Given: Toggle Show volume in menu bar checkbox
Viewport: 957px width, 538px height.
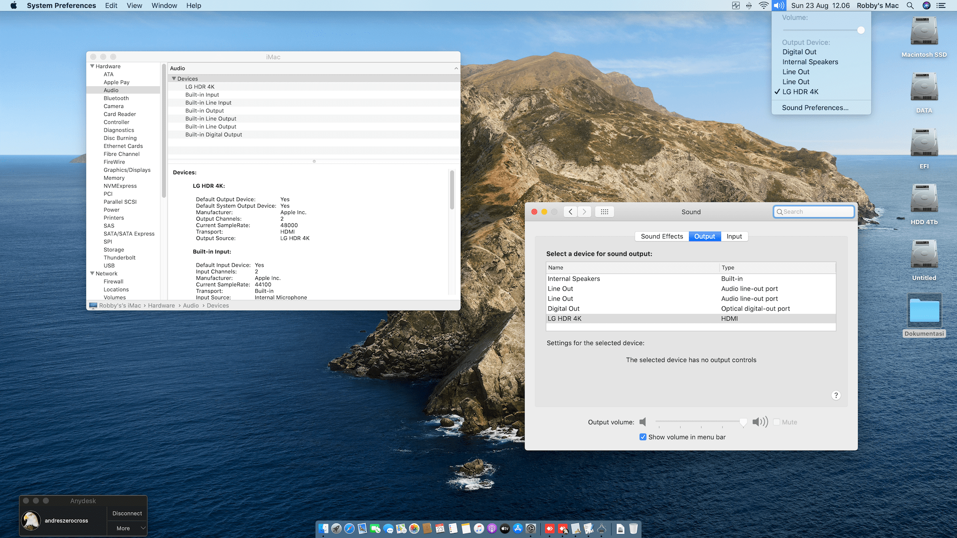Looking at the screenshot, I should 643,437.
